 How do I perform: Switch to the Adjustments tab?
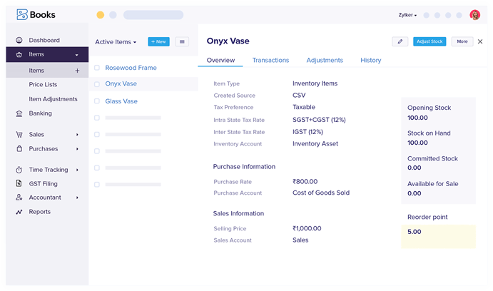(x=325, y=60)
